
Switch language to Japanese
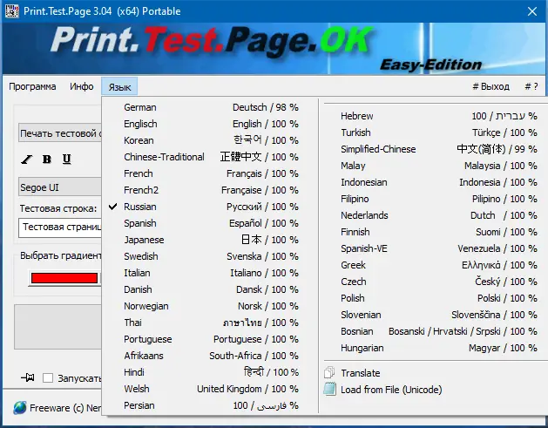click(211, 240)
